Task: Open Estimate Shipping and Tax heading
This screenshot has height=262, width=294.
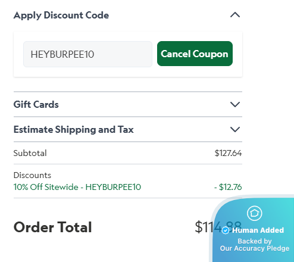Action: (74, 130)
